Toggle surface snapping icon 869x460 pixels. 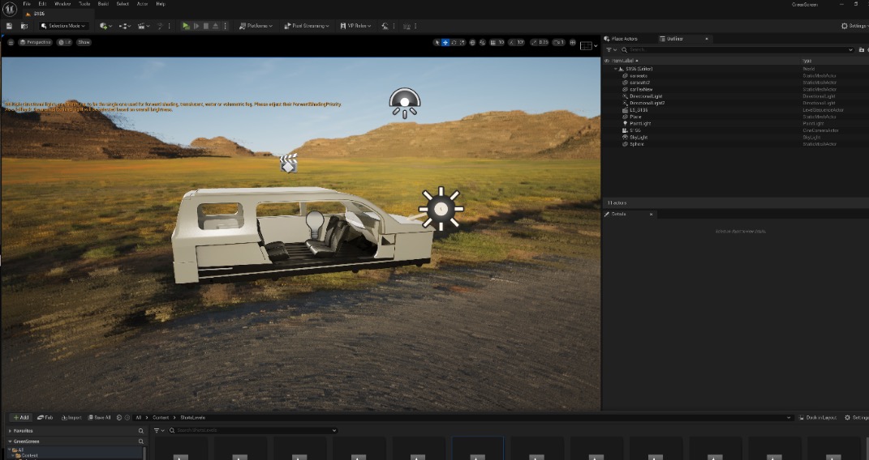click(x=482, y=42)
